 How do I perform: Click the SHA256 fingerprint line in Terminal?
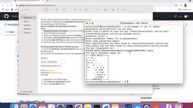tap(119, 51)
